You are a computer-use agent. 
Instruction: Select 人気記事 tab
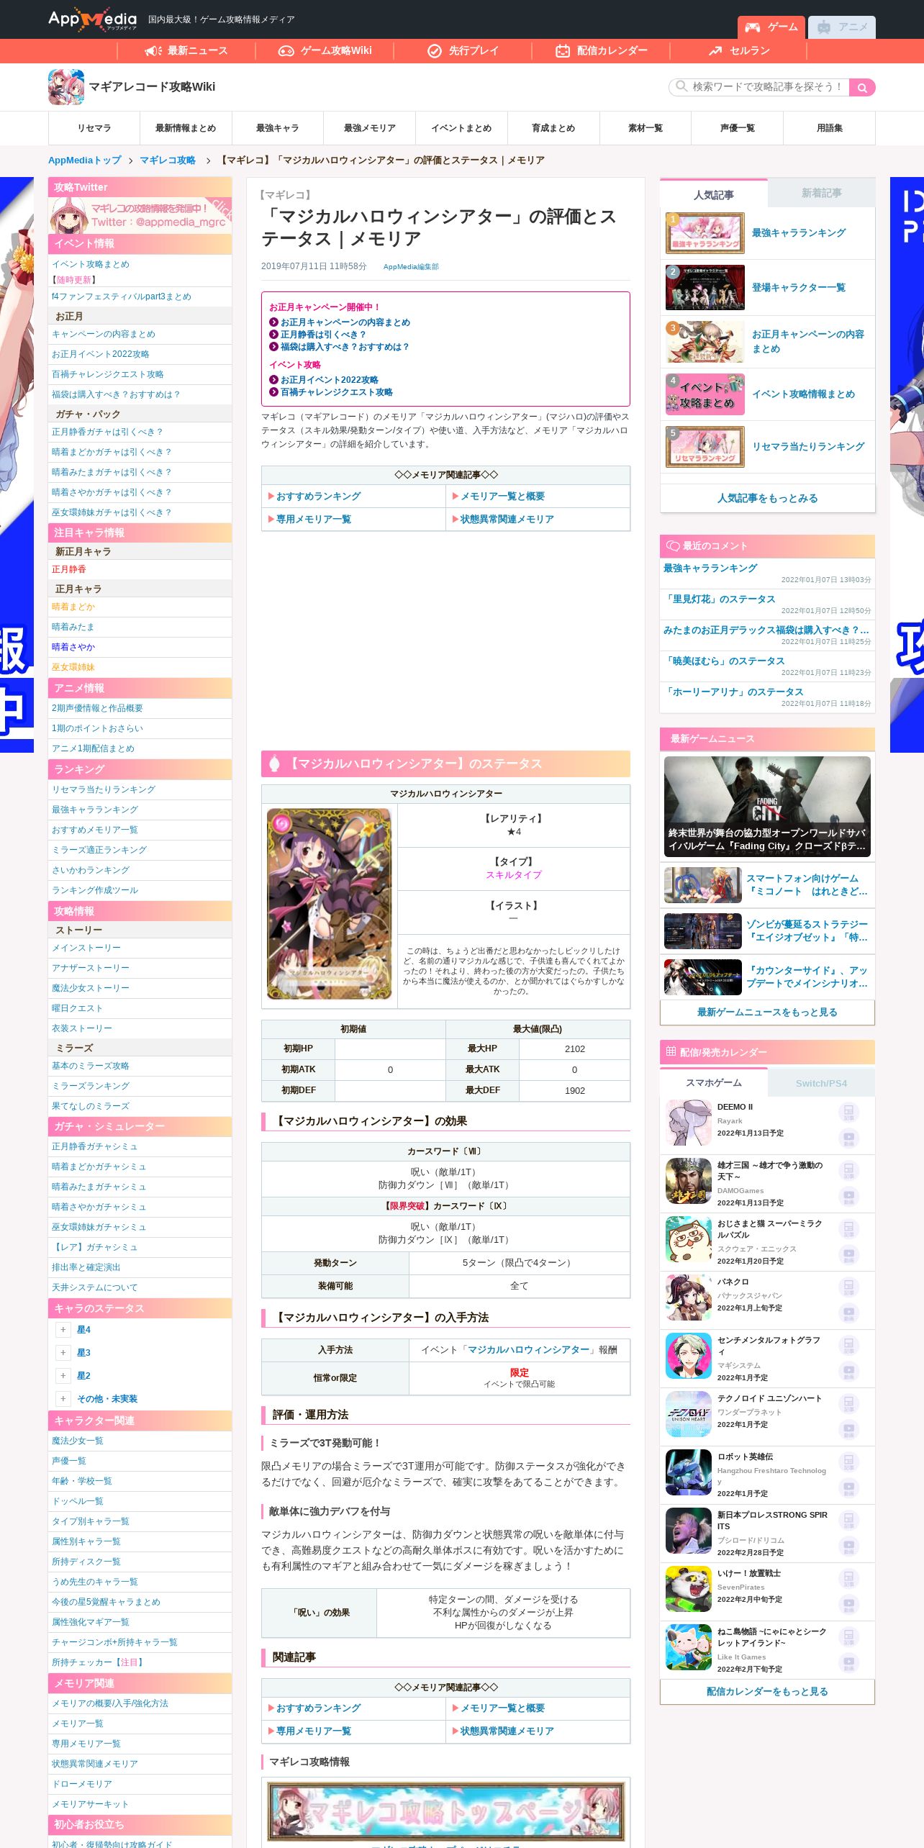tap(714, 194)
